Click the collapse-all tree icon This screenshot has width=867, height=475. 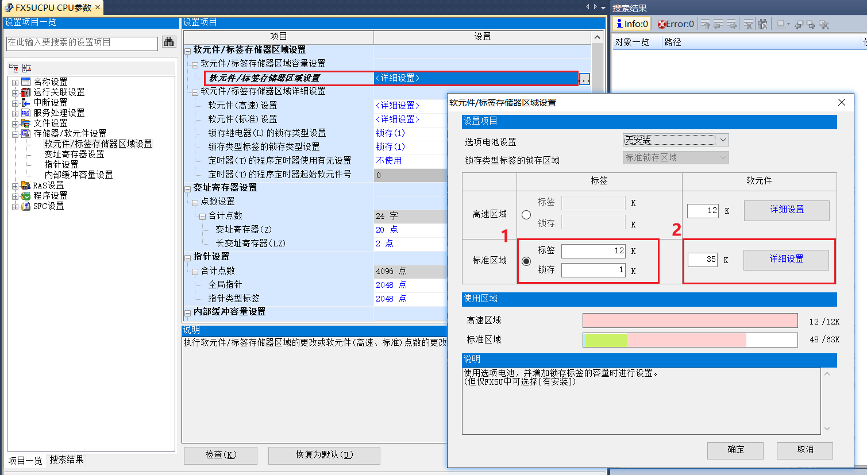(x=26, y=68)
